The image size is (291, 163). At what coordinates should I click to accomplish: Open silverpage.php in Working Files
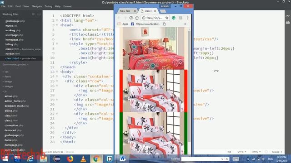pos(14,35)
